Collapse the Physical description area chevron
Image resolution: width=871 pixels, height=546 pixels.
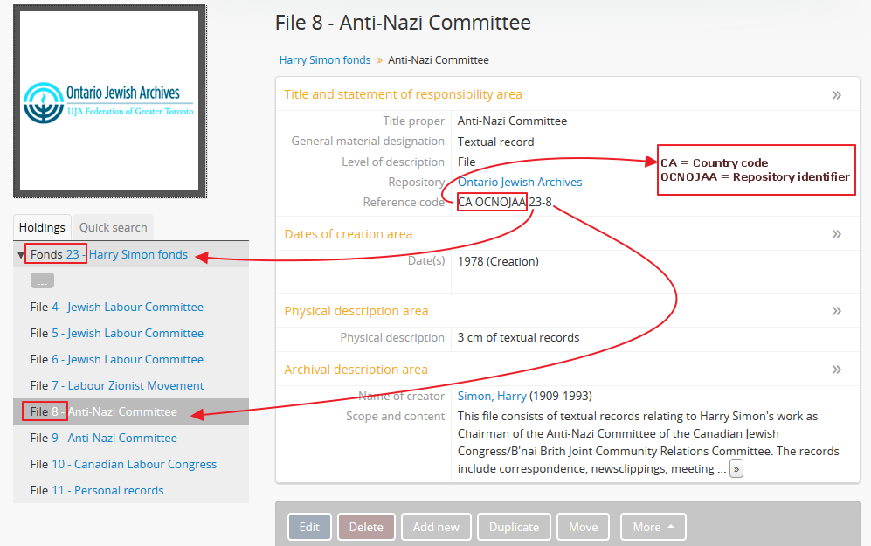pyautogui.click(x=836, y=311)
